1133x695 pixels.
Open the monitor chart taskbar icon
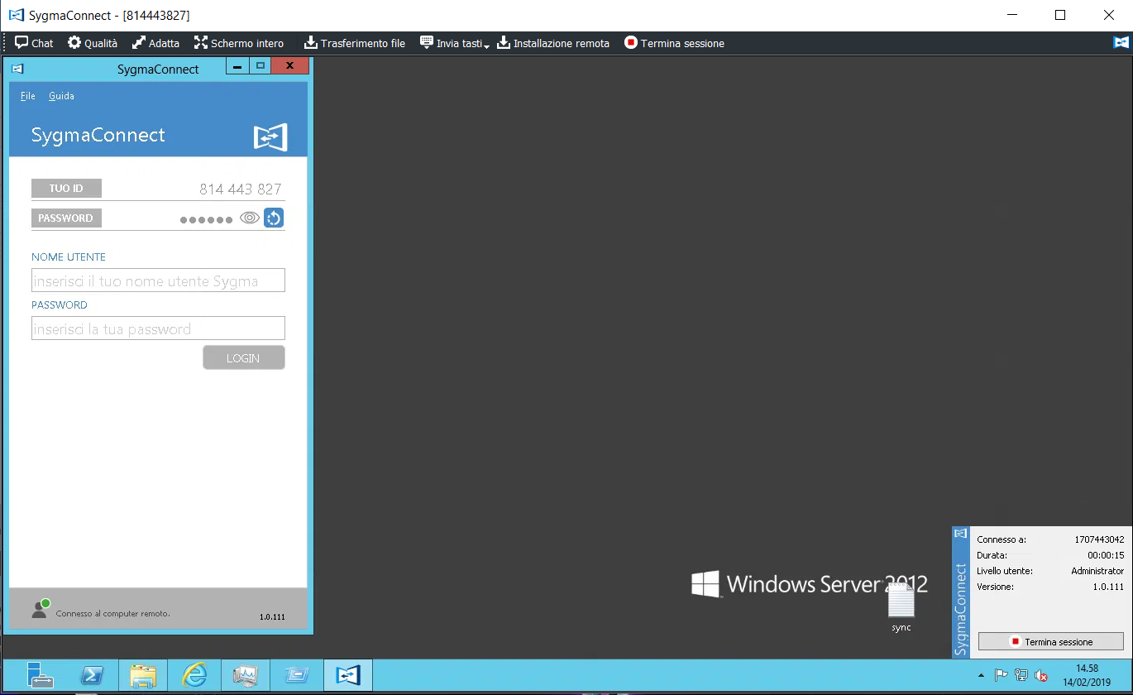pos(246,676)
